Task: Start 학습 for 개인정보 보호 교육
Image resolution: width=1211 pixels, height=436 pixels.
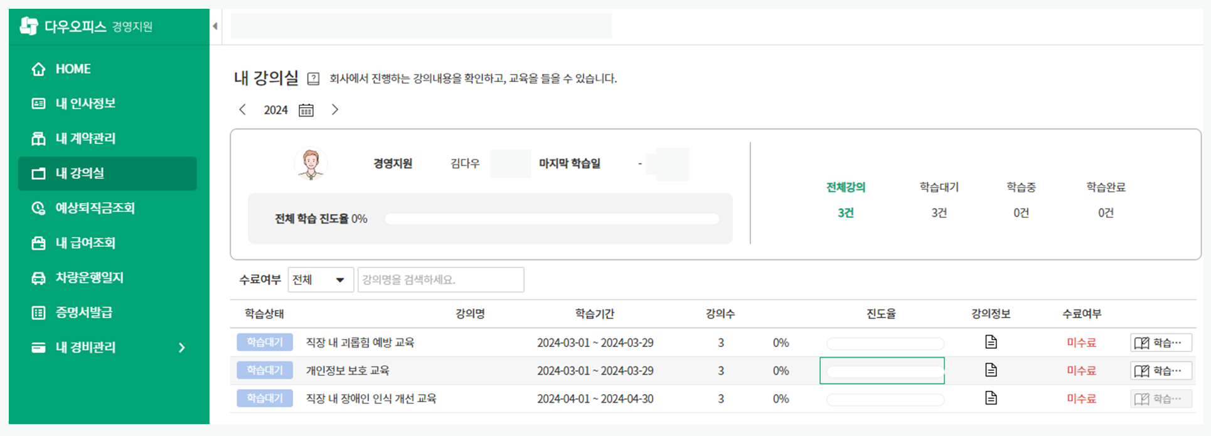Action: pyautogui.click(x=1161, y=371)
